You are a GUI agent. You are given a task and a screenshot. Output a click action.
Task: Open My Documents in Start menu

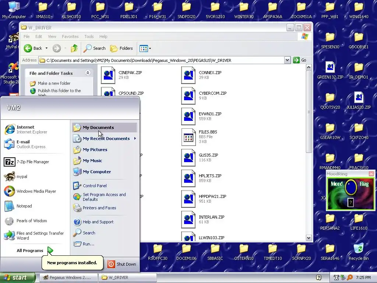[105, 127]
